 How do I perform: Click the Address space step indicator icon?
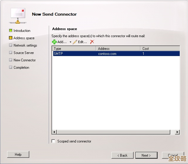point(11,38)
